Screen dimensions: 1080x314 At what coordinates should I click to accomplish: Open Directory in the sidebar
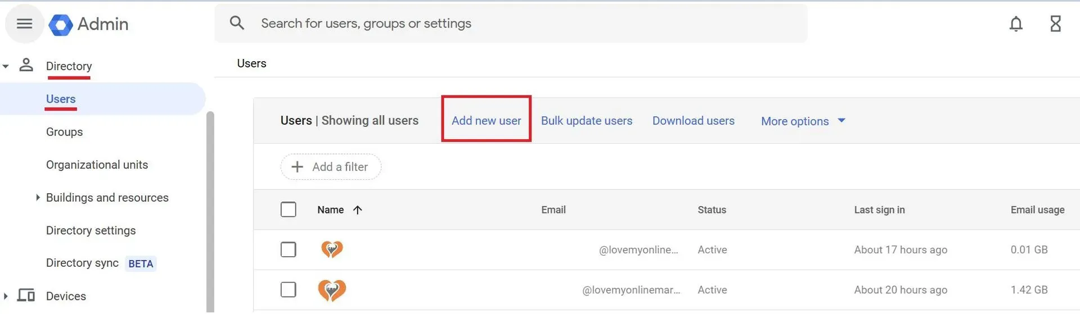pos(69,66)
